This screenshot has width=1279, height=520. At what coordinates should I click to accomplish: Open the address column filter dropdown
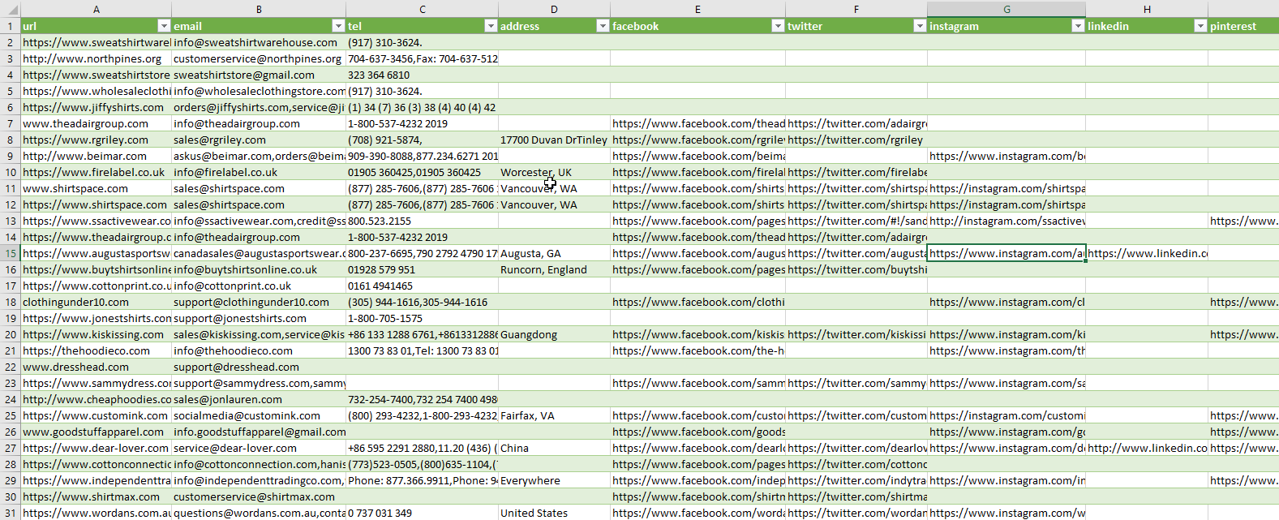tap(603, 26)
